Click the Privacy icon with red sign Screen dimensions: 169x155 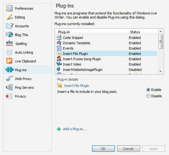coord(9,96)
